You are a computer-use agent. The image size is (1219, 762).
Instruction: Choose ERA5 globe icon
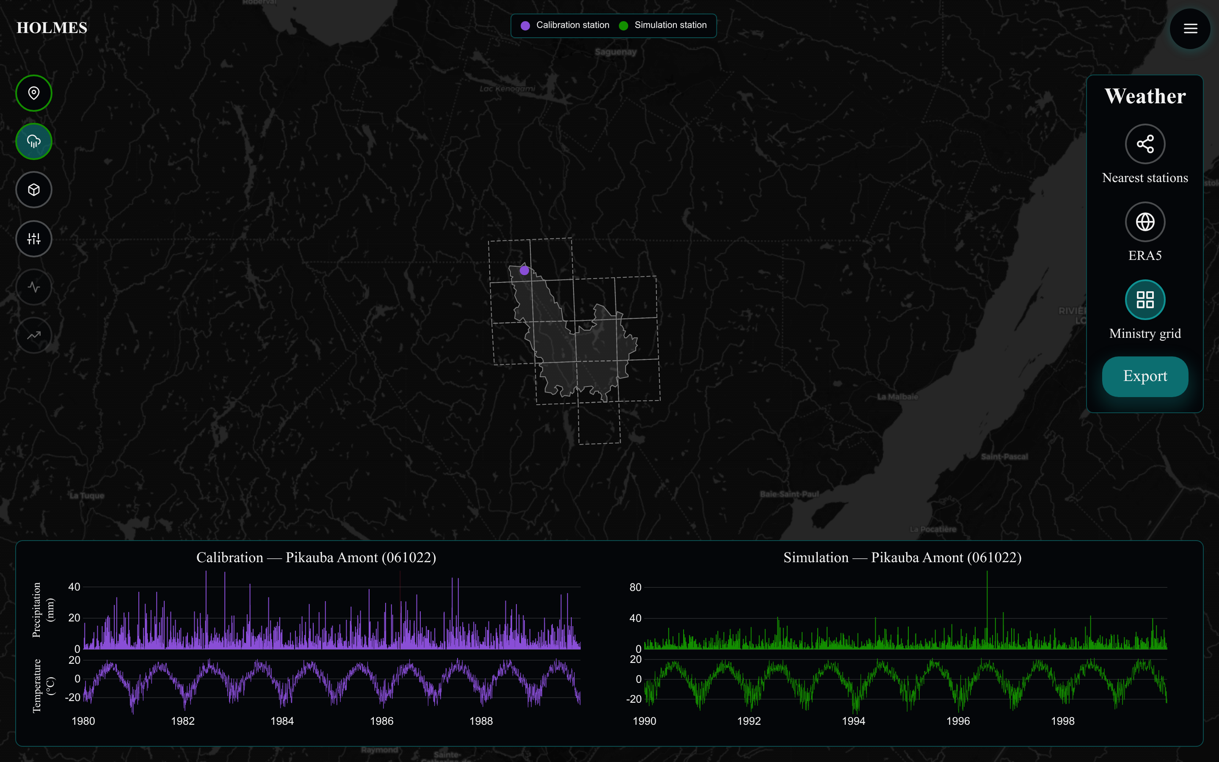[x=1145, y=222]
